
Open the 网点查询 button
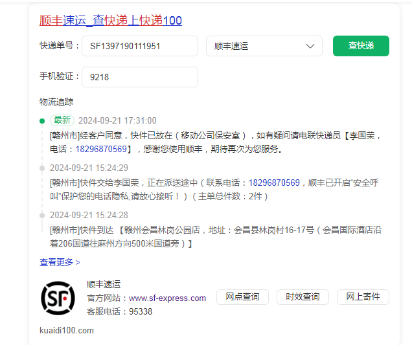point(242,297)
